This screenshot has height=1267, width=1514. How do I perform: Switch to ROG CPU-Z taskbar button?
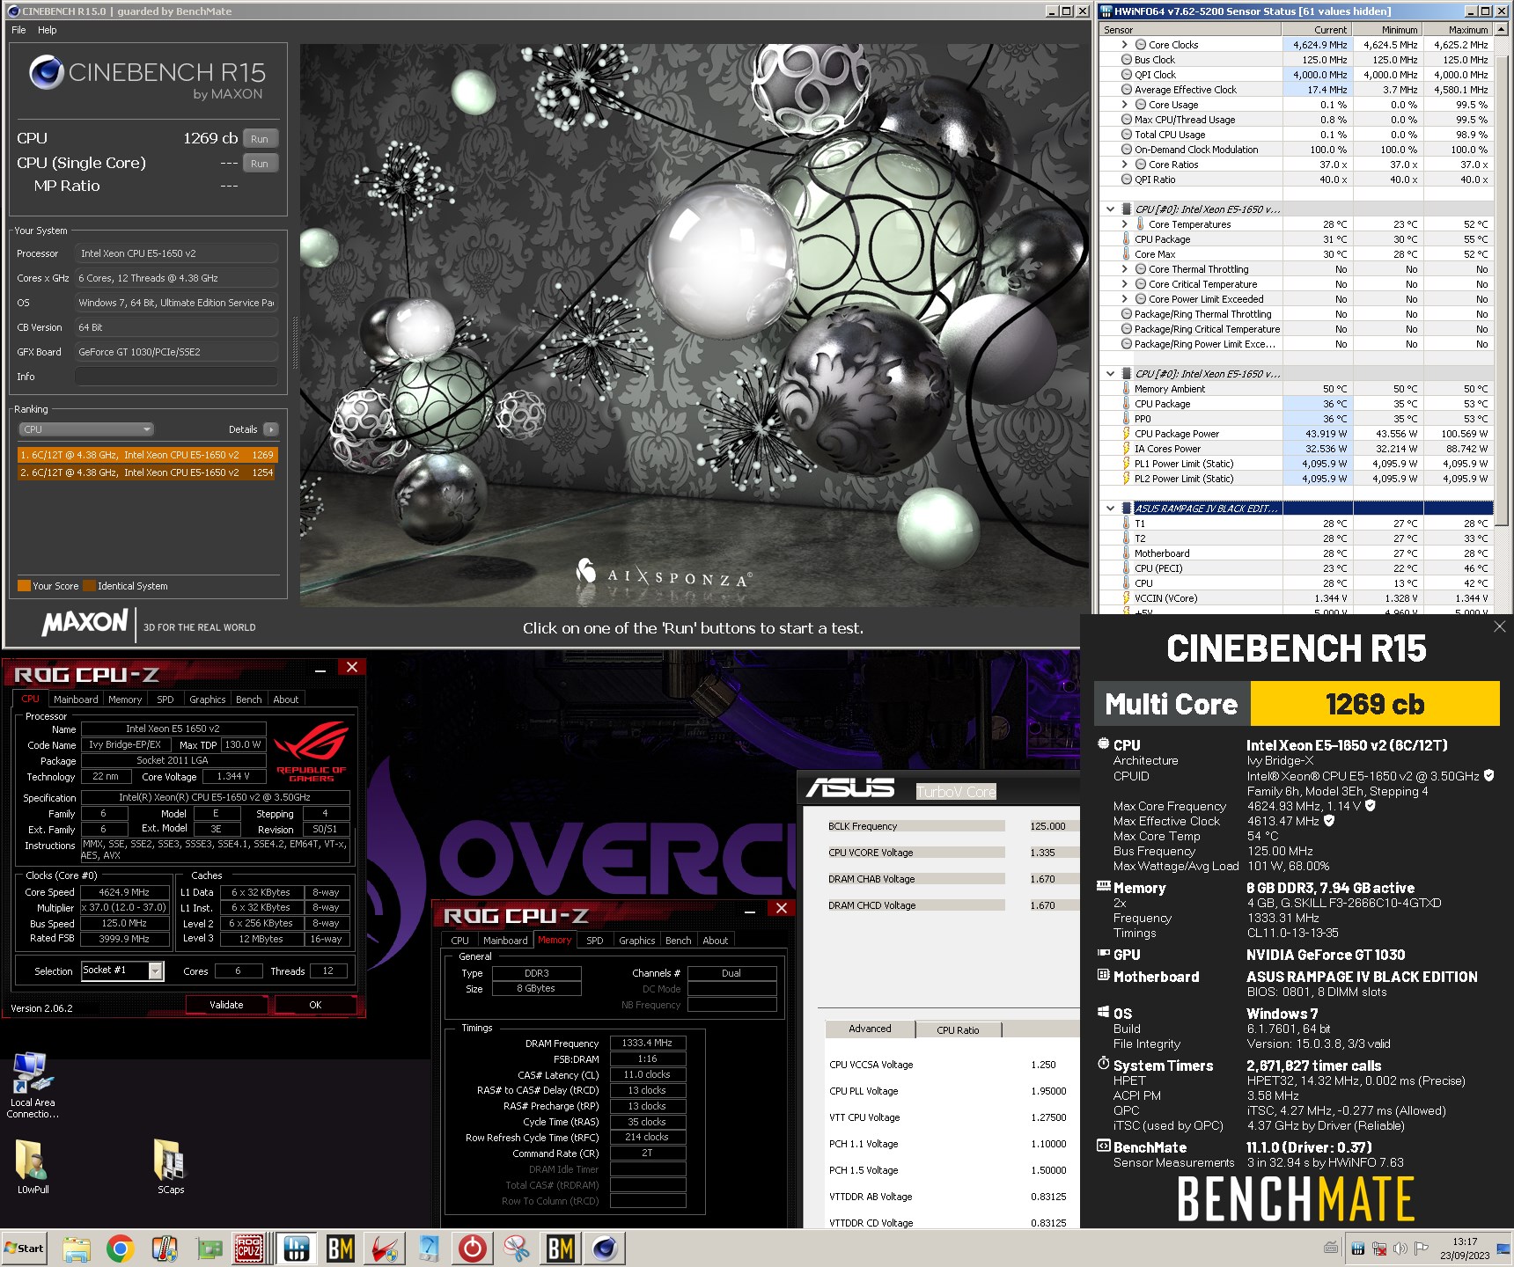point(250,1249)
